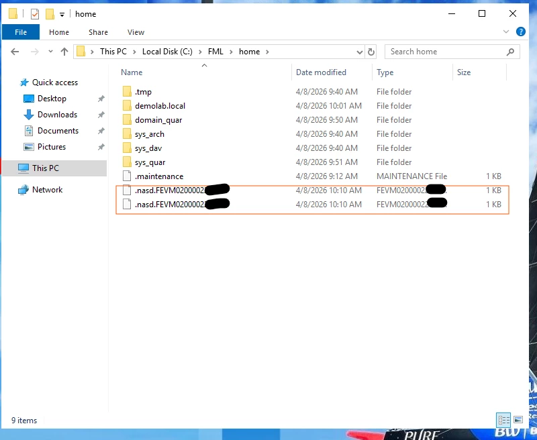Select the demolab.local folder icon
The width and height of the screenshot is (537, 440).
pyautogui.click(x=127, y=106)
